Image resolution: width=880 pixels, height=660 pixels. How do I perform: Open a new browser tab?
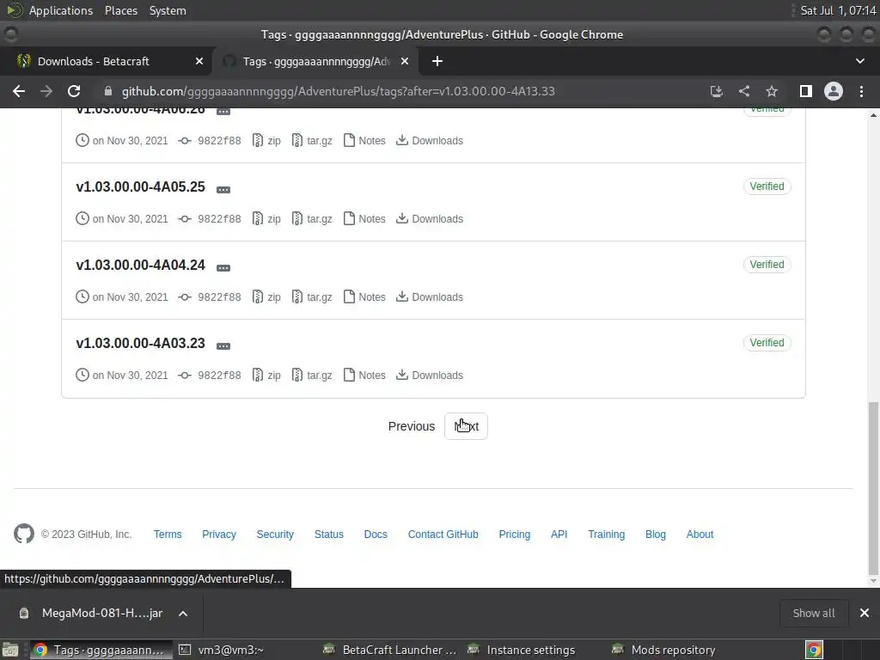pos(437,61)
